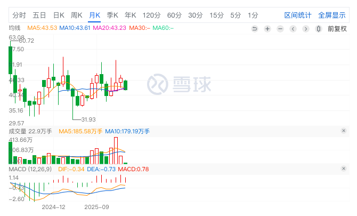This screenshot has width=357, height=216.
Task: Click the 成交量 22.9万手 label
Action: pyautogui.click(x=30, y=131)
